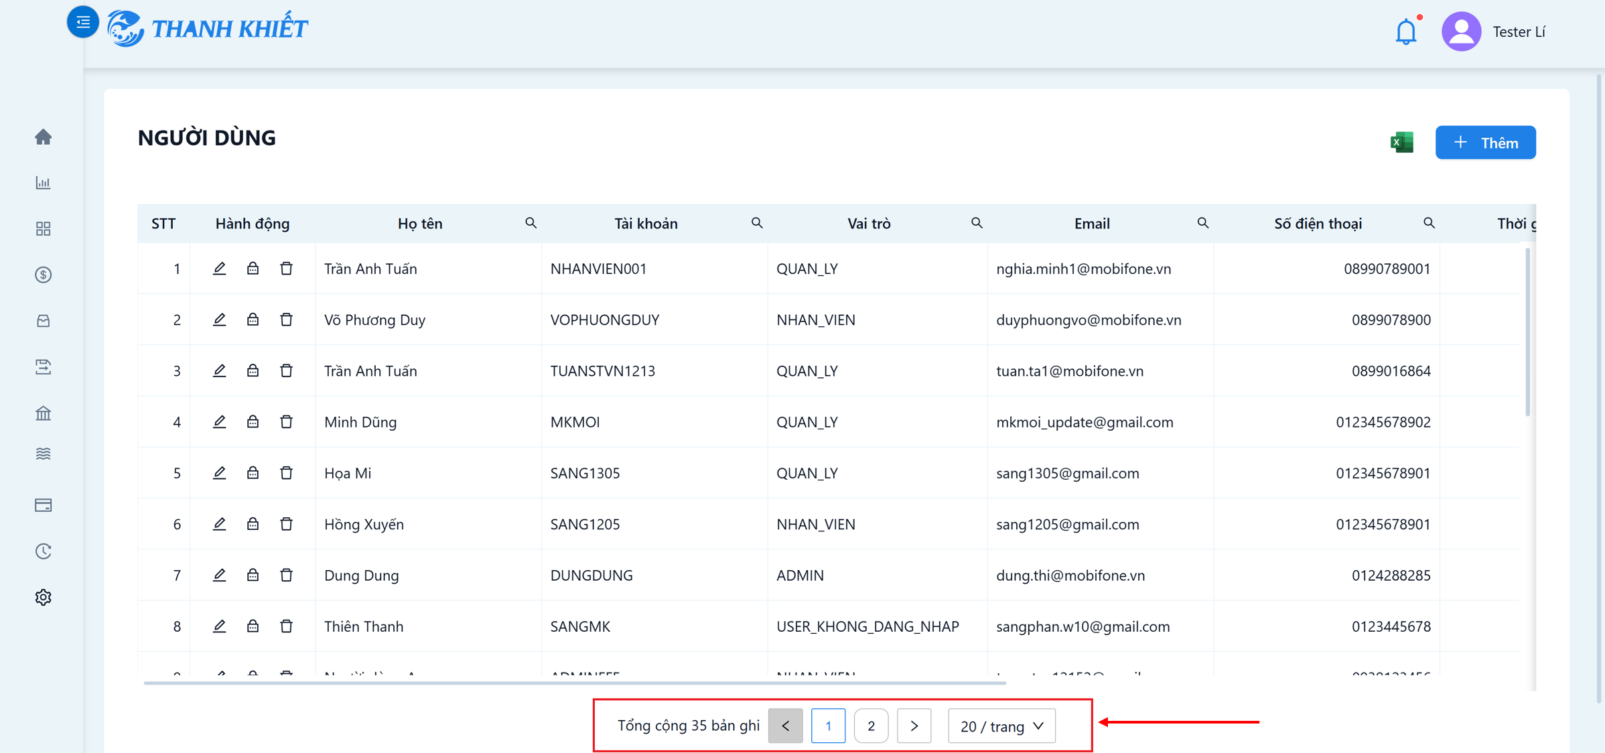The height and width of the screenshot is (753, 1605).
Task: Click email sang1305@gmail.com
Action: [1067, 473]
